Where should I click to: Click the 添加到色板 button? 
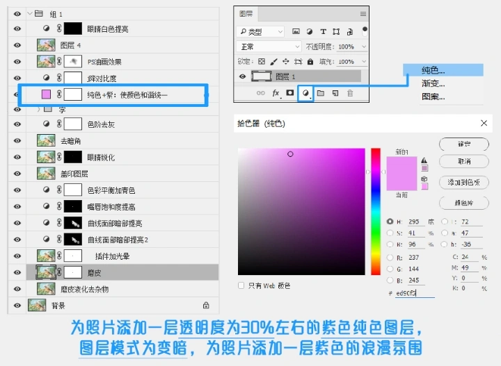(x=462, y=181)
